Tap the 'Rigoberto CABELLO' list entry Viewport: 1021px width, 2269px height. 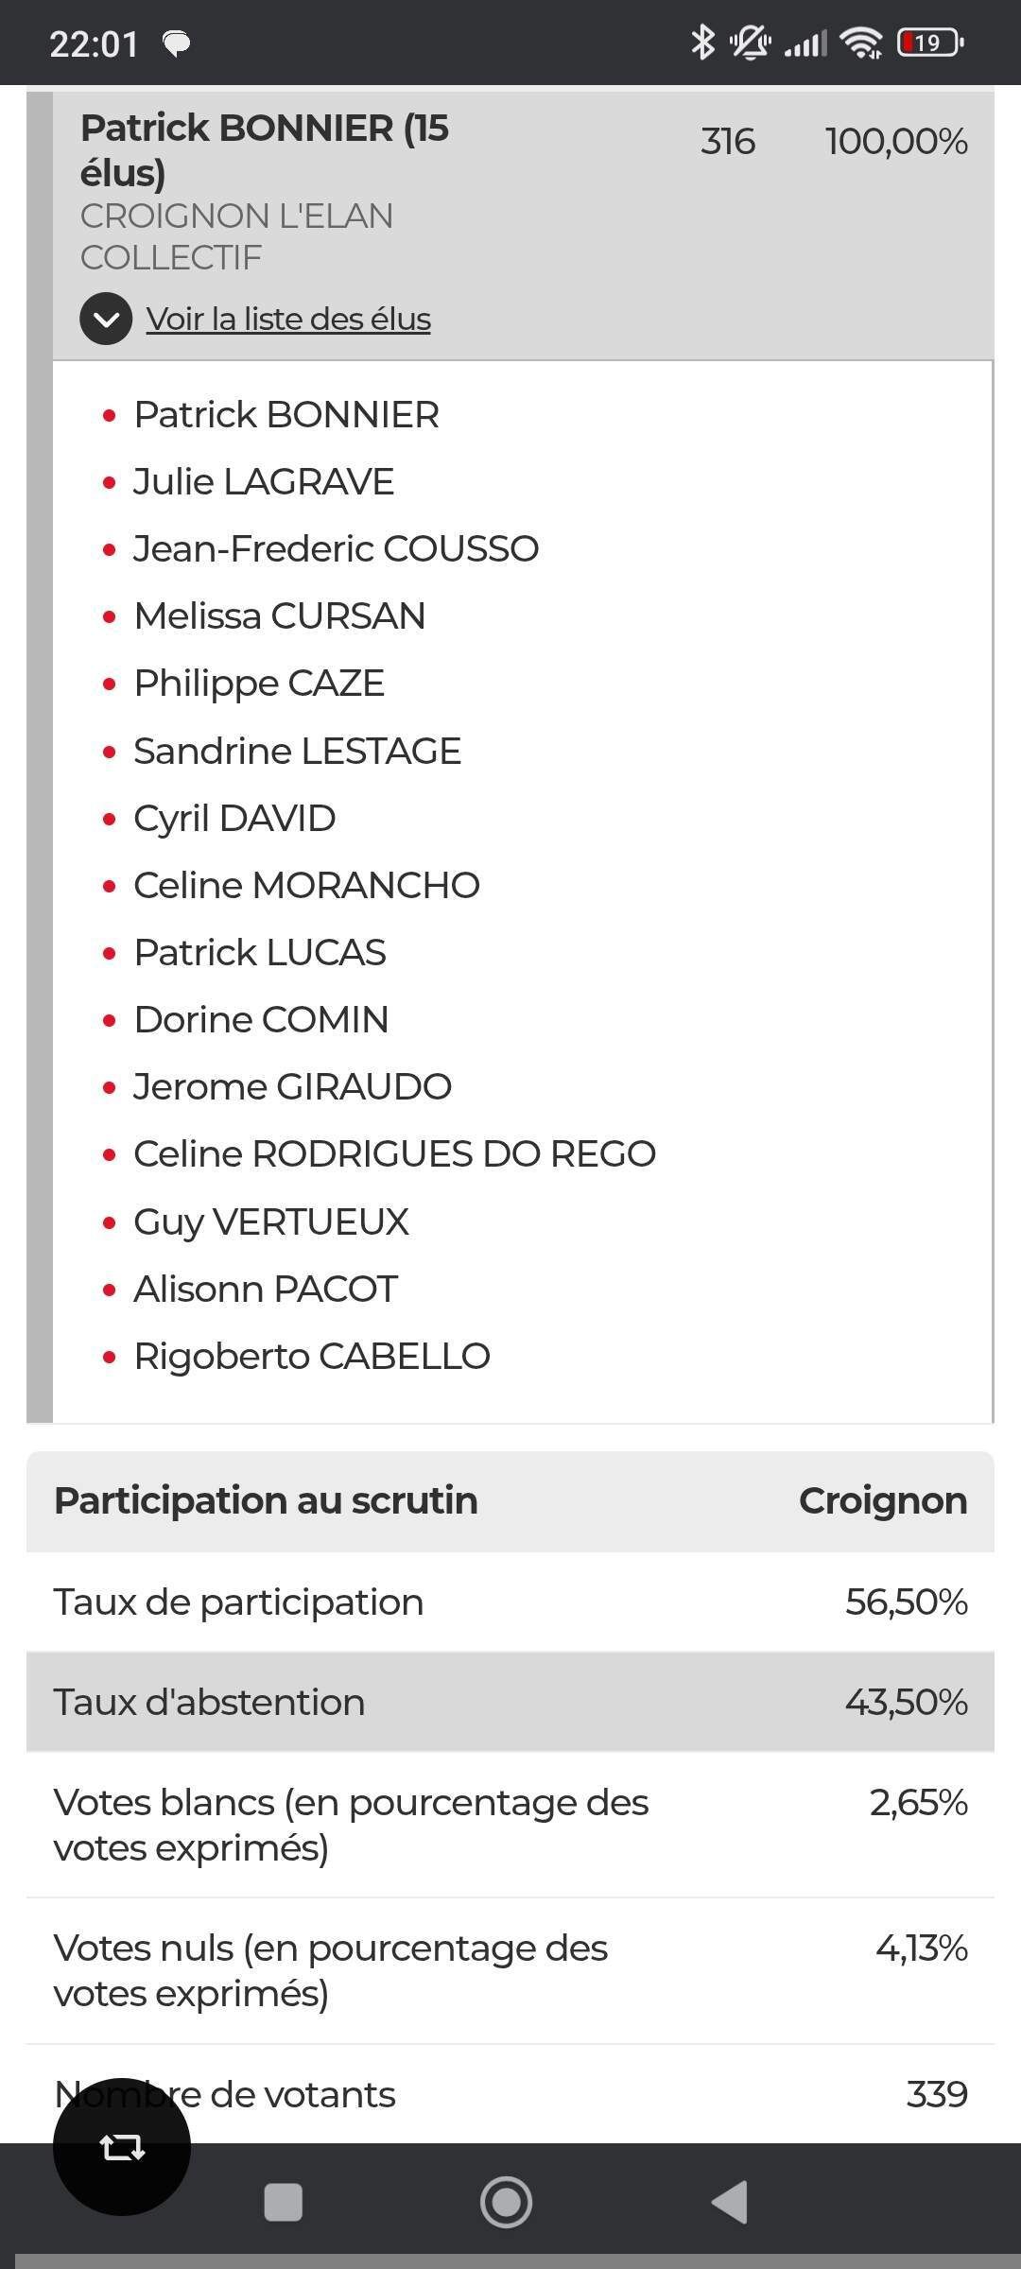click(x=312, y=1357)
